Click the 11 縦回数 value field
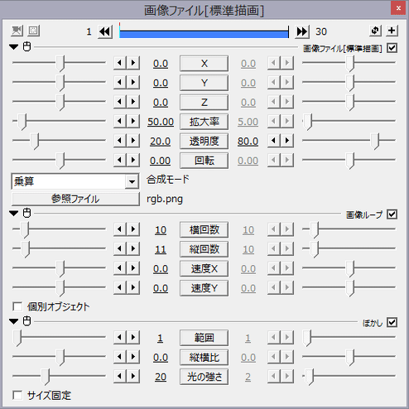Image resolution: width=409 pixels, height=409 pixels. [161, 249]
